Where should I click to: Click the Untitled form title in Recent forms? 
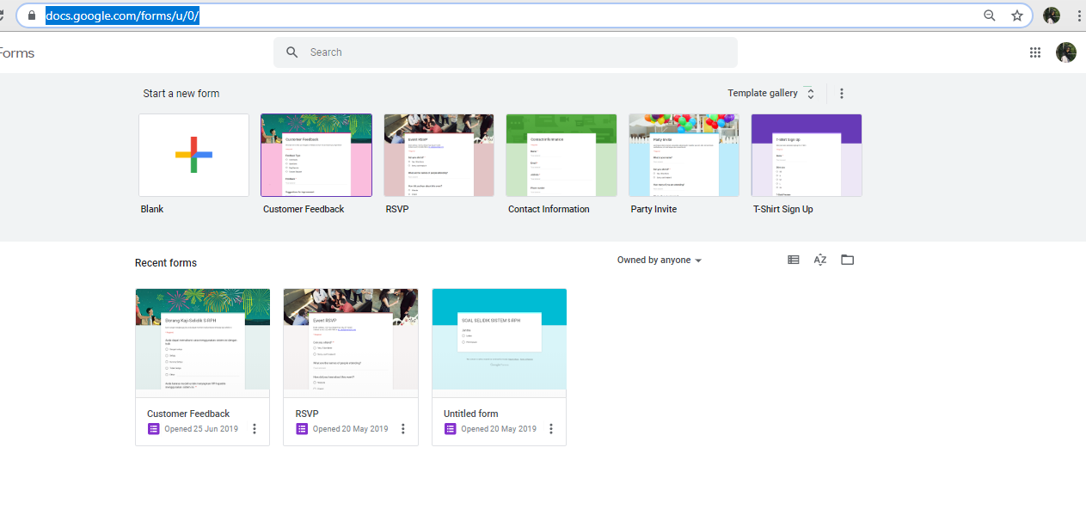[x=471, y=414]
